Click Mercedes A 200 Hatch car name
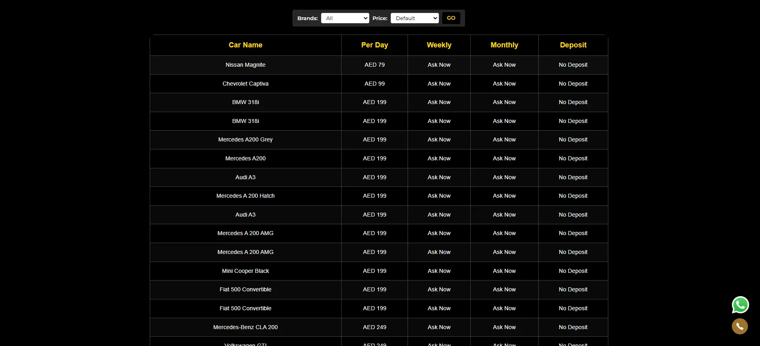760x346 pixels. [245, 196]
